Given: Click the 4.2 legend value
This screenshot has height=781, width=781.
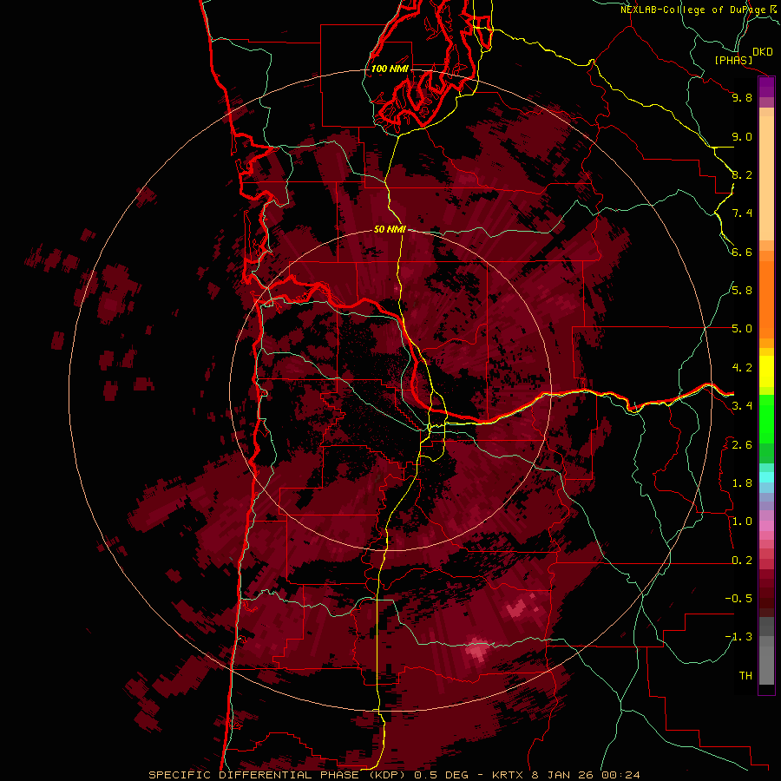Looking at the screenshot, I should (742, 368).
